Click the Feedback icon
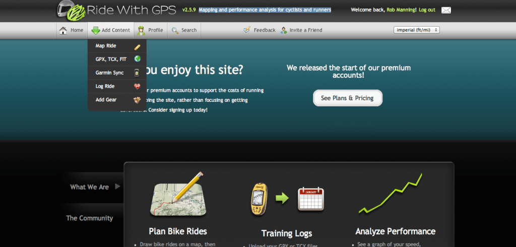Image resolution: width=516 pixels, height=247 pixels. 247,30
